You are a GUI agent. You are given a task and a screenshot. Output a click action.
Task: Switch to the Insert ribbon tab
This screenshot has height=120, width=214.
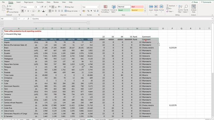[18, 2]
